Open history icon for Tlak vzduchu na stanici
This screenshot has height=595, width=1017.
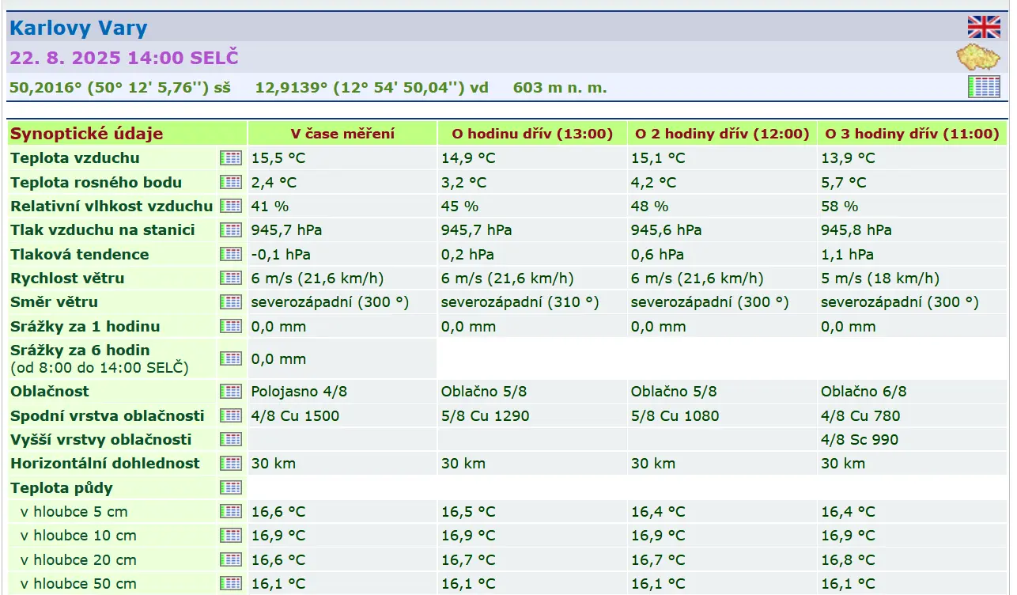230,230
